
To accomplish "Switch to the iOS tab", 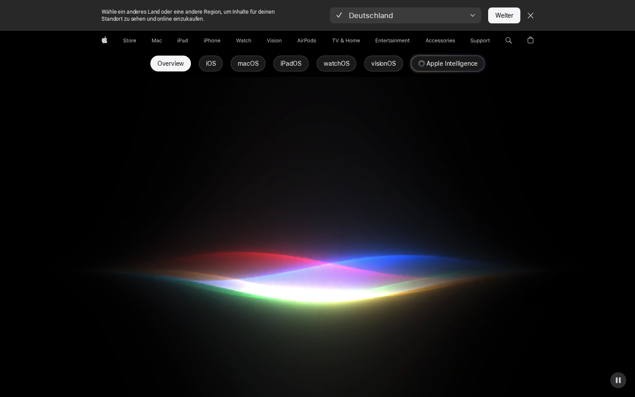I will [x=211, y=64].
